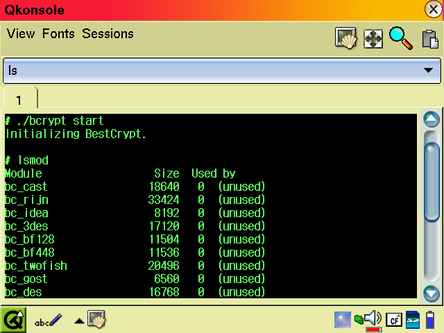Viewport: 444px width, 333px height.
Task: Close the Qkonsole window
Action: pos(433,9)
